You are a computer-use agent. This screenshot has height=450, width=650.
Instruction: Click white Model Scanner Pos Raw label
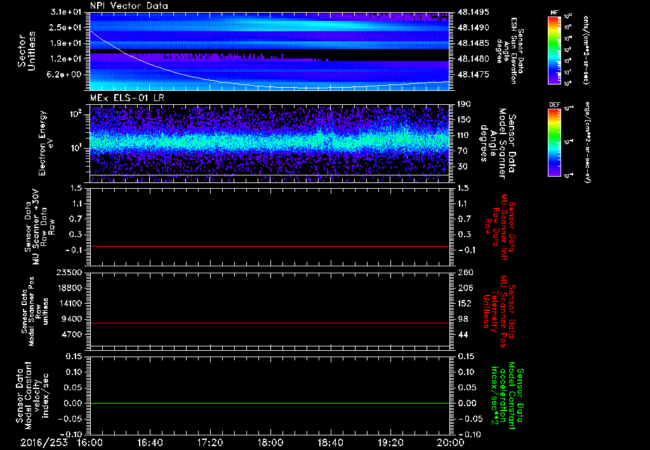[35, 311]
